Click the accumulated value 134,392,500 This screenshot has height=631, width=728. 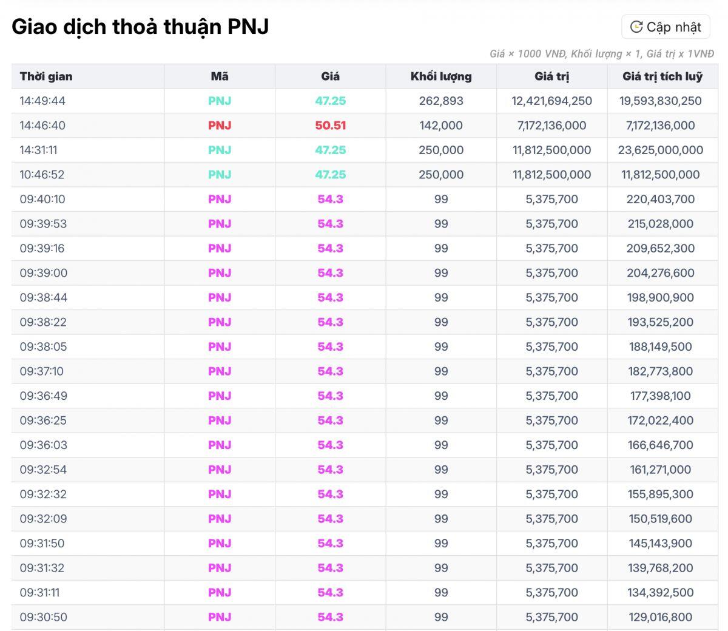(661, 592)
